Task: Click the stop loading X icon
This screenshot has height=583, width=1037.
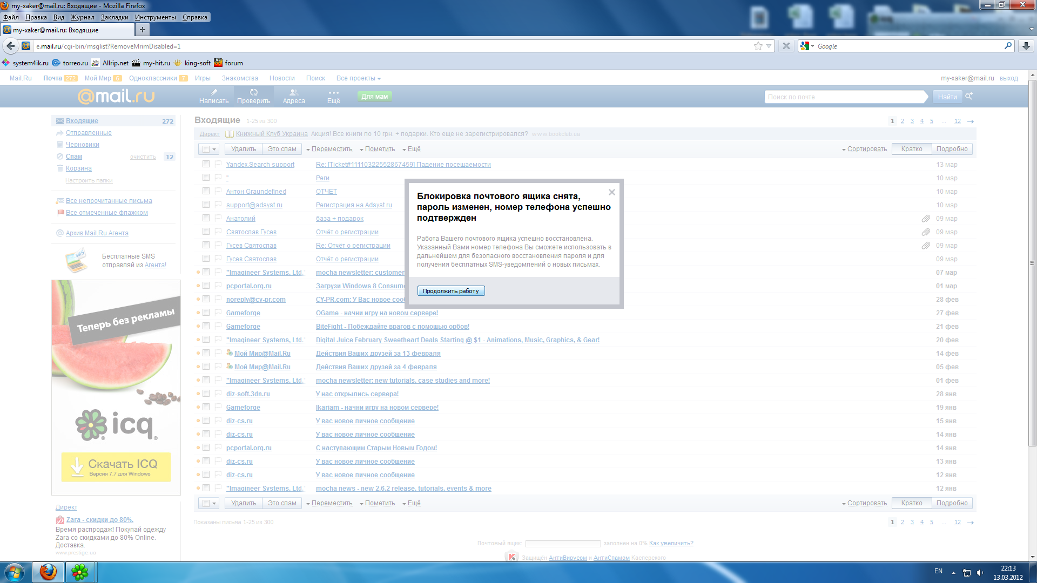Action: [x=786, y=46]
